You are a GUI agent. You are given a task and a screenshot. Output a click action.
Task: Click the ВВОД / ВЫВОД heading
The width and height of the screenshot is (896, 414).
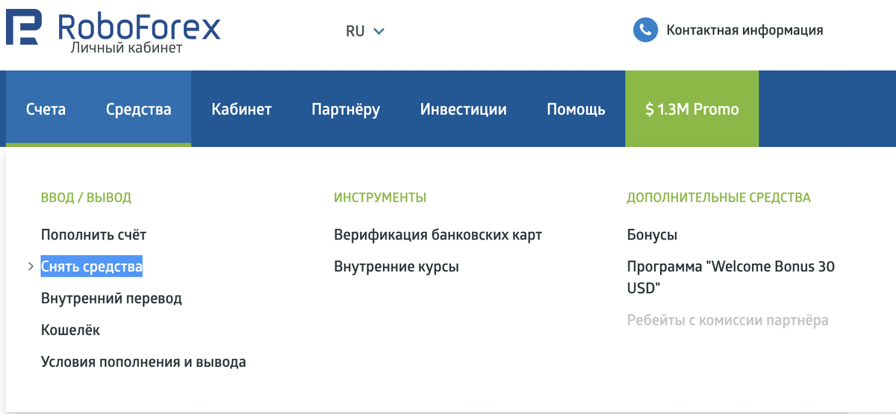(x=86, y=198)
